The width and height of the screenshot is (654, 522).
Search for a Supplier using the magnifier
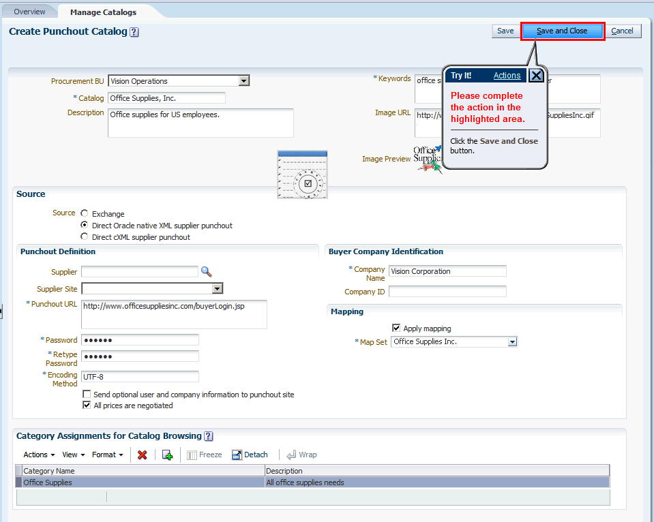point(207,271)
